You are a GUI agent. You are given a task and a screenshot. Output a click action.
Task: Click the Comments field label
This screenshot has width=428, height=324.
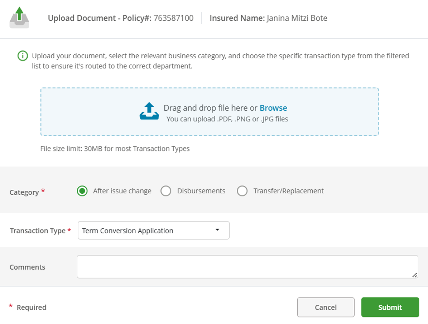click(x=27, y=267)
